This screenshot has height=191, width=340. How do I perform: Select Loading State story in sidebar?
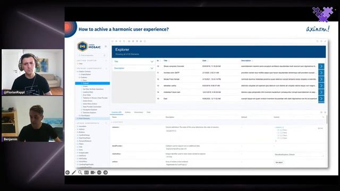[88, 92]
